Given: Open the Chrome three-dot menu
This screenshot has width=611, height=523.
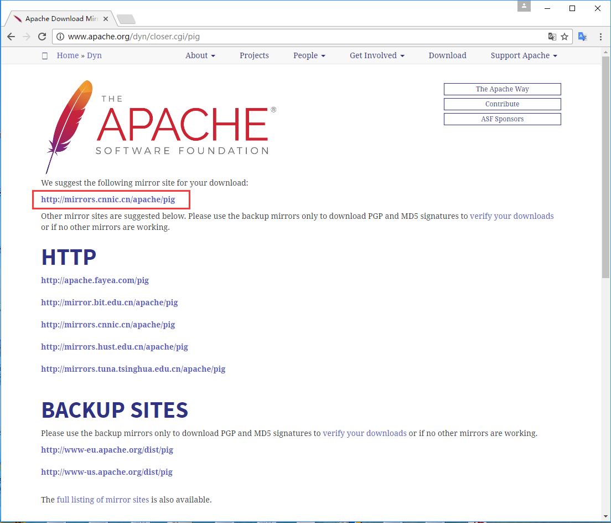Looking at the screenshot, I should (x=600, y=36).
